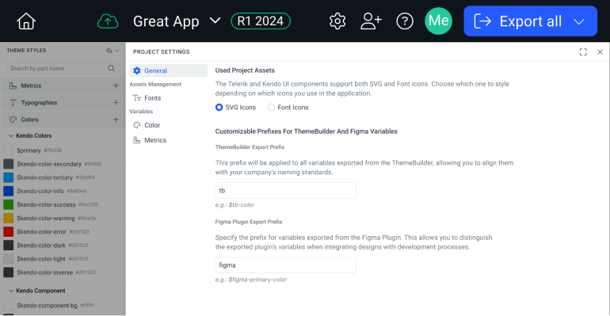The height and width of the screenshot is (316, 610).
Task: Click the add user share icon
Action: [371, 21]
